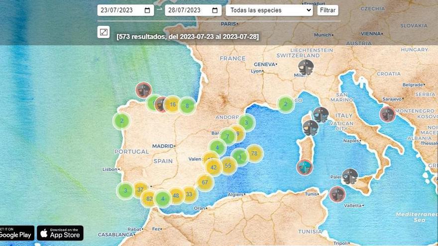The image size is (438, 246).
Task: Click the Algiers city label
Action: (x=235, y=194)
